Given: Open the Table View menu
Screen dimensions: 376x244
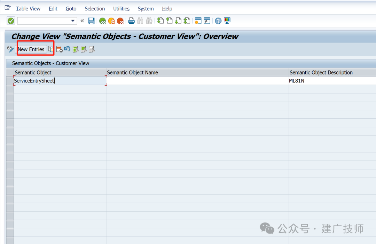Looking at the screenshot, I should [28, 9].
